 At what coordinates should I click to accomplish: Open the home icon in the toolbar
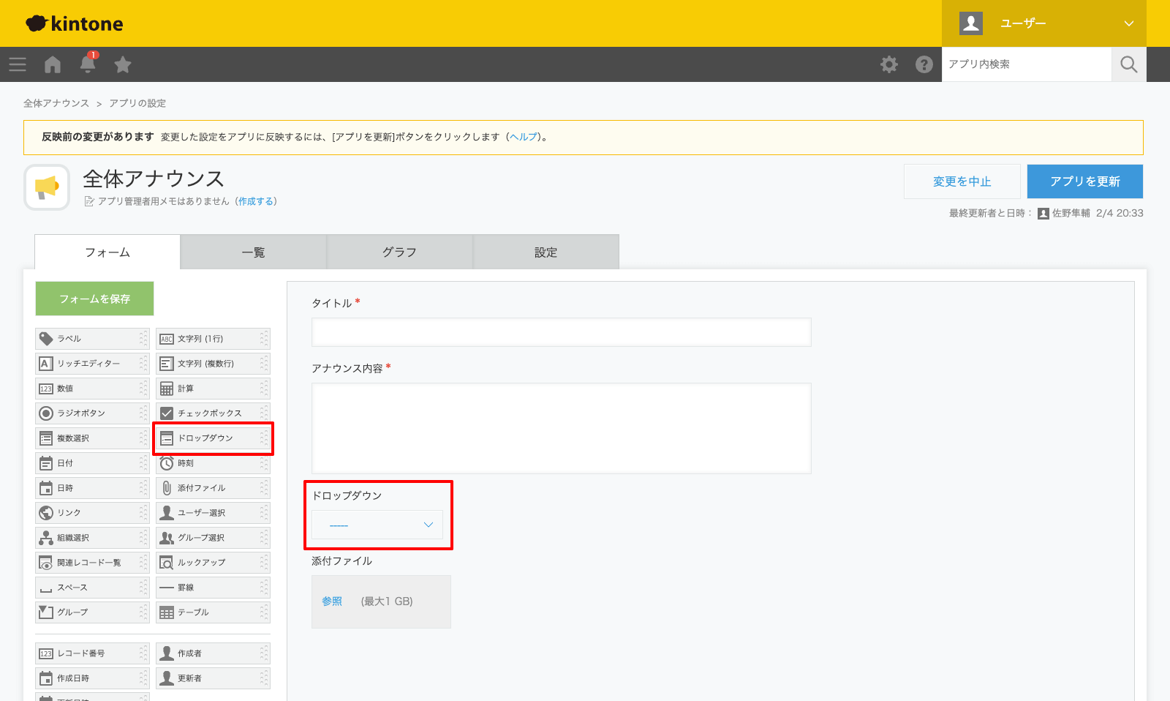pyautogui.click(x=52, y=64)
